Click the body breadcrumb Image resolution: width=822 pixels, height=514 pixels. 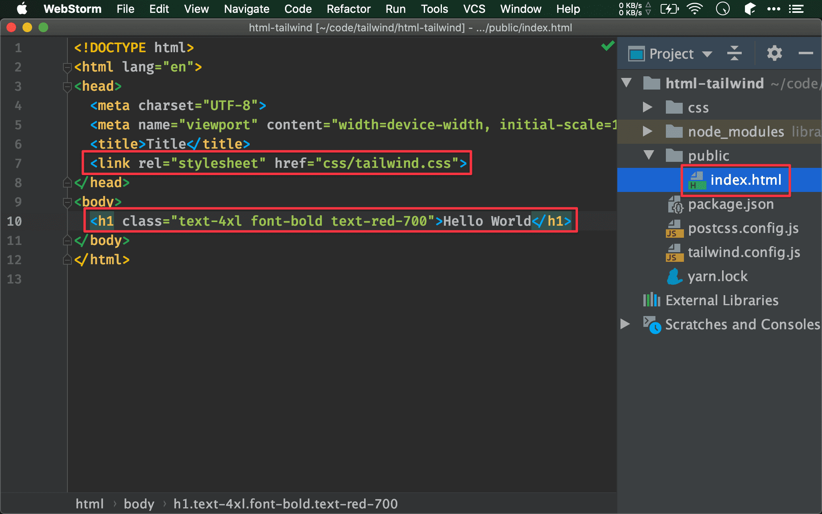coord(139,504)
